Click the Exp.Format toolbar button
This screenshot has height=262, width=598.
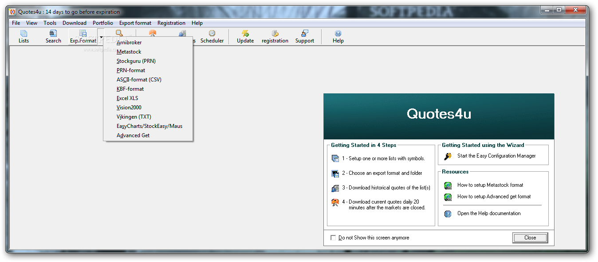pyautogui.click(x=83, y=37)
